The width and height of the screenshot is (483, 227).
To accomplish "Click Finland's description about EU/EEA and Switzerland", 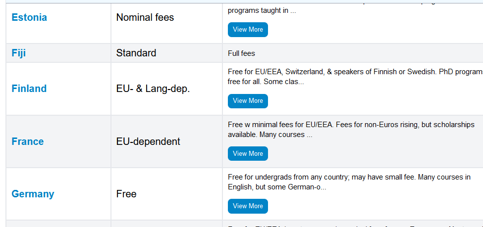I will pos(355,77).
